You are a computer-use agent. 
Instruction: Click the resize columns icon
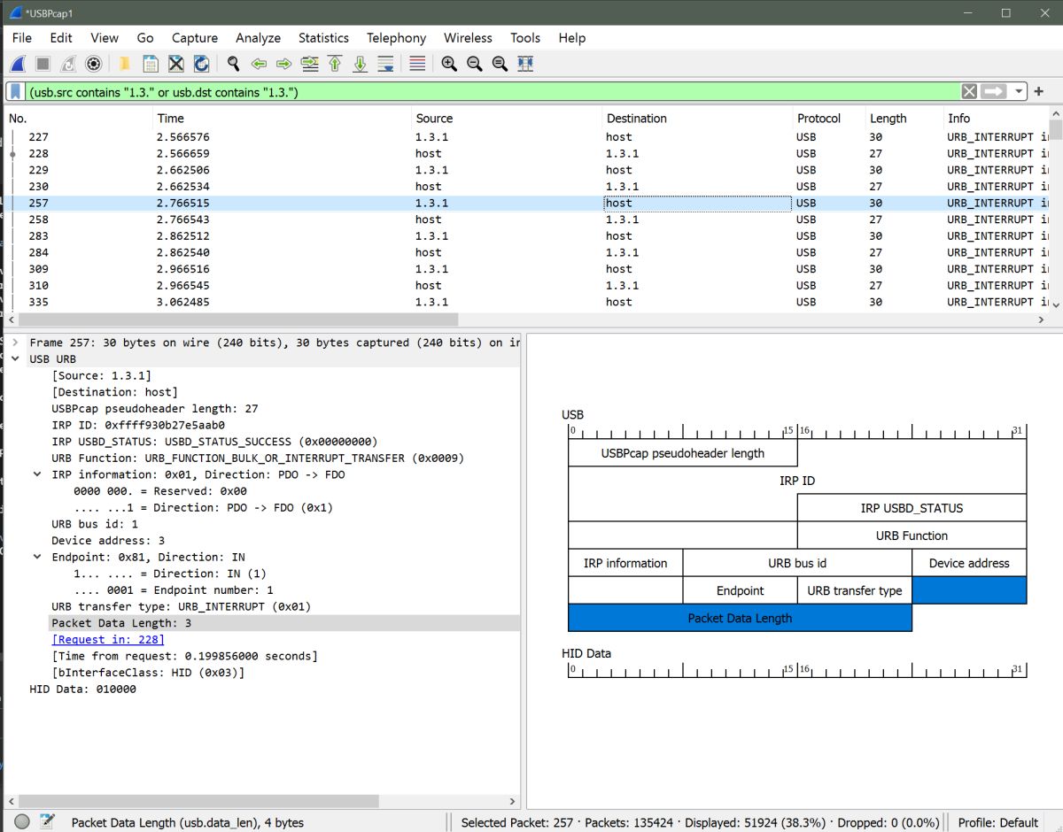(525, 64)
